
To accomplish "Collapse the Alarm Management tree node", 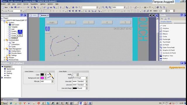I will pyautogui.click(x=4, y=49).
